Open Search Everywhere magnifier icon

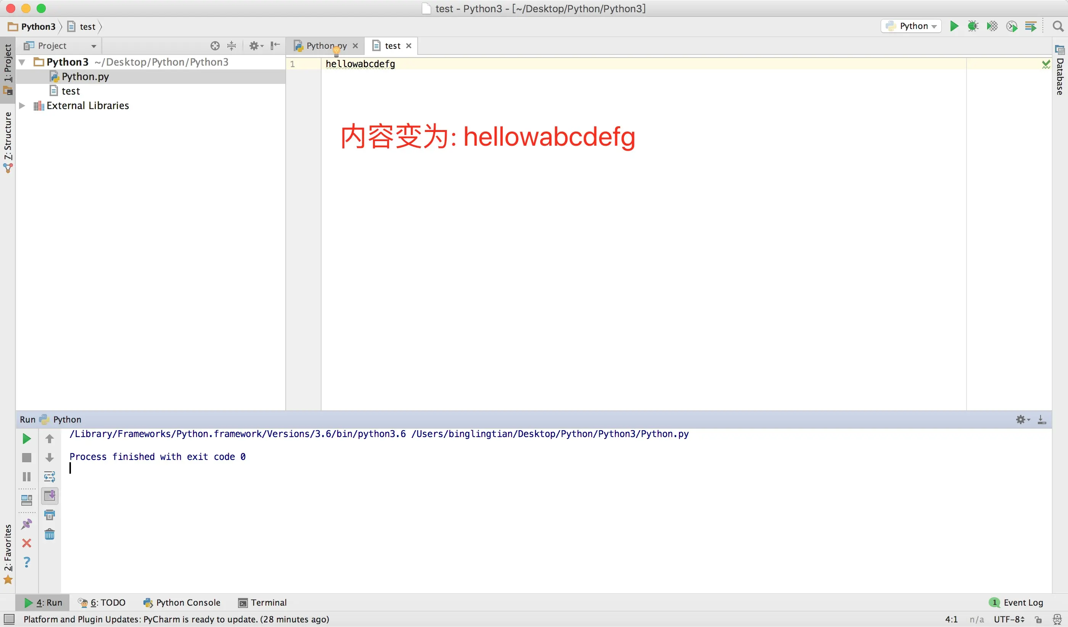point(1058,26)
